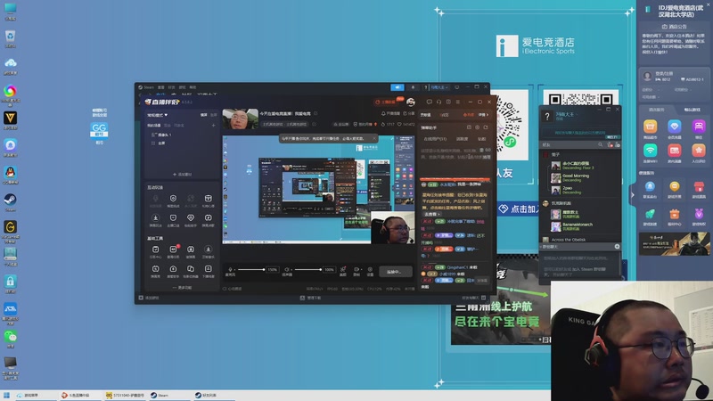This screenshot has height=401, width=713.
Task: Toggle the camera icon next to settings gear
Action: (356, 270)
